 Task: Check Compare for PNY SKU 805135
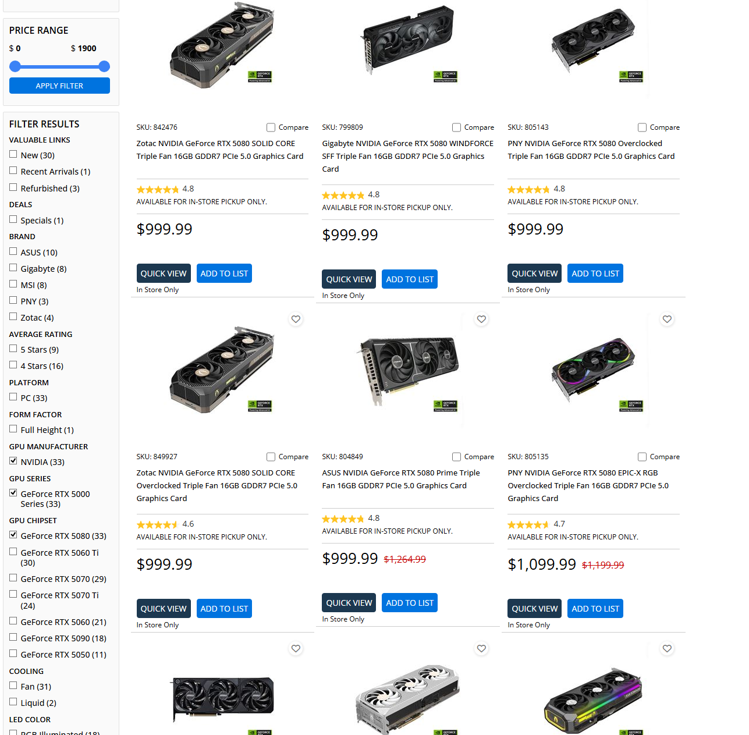[x=642, y=457]
